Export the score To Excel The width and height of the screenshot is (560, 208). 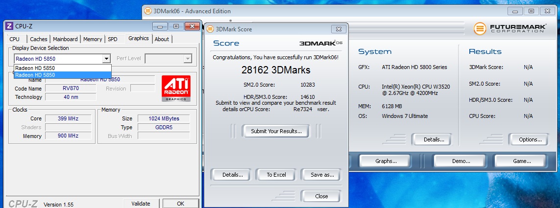click(x=276, y=175)
